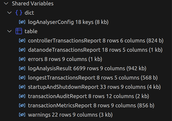Click the variable icon beside datanodeTransactionsReport

tap(22, 50)
